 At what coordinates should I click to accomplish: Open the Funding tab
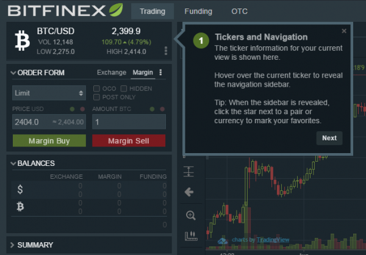198,11
